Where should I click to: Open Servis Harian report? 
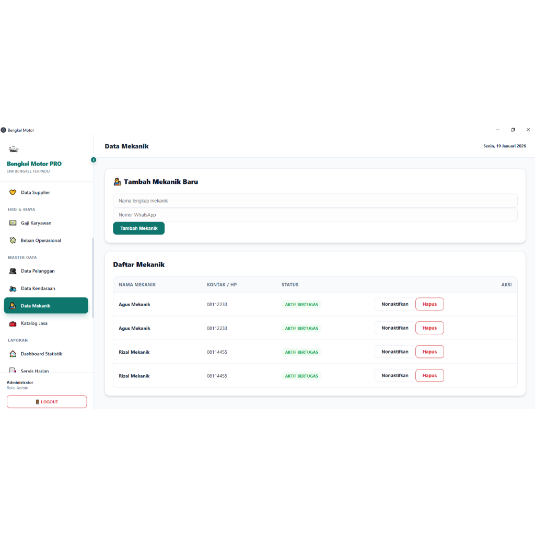(46, 370)
